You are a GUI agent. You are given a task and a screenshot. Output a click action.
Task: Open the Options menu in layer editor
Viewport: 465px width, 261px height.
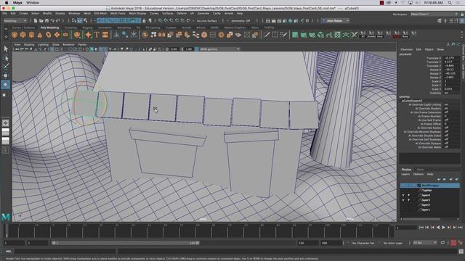click(x=418, y=174)
